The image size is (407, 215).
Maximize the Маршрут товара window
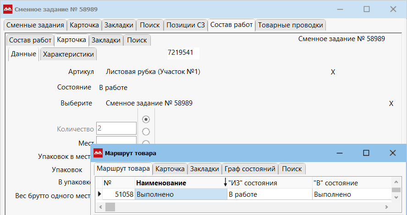(x=366, y=153)
